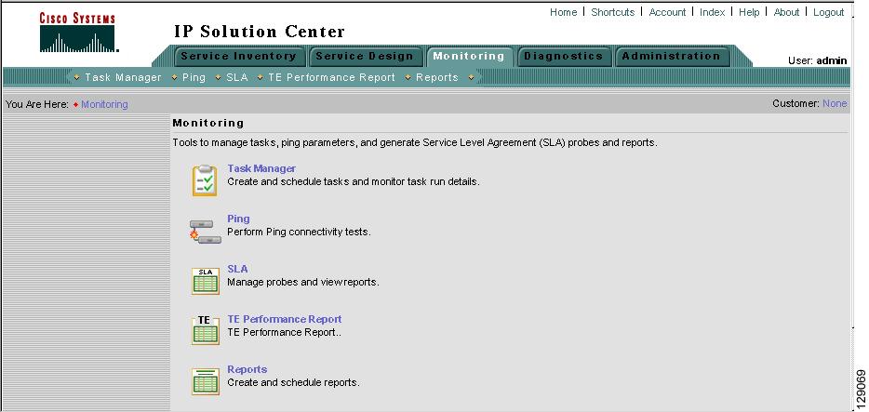Click the Ping network devices icon

(205, 232)
